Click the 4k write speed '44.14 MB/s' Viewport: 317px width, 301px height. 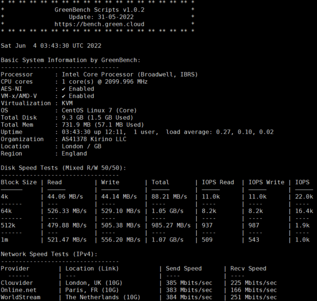point(119,197)
